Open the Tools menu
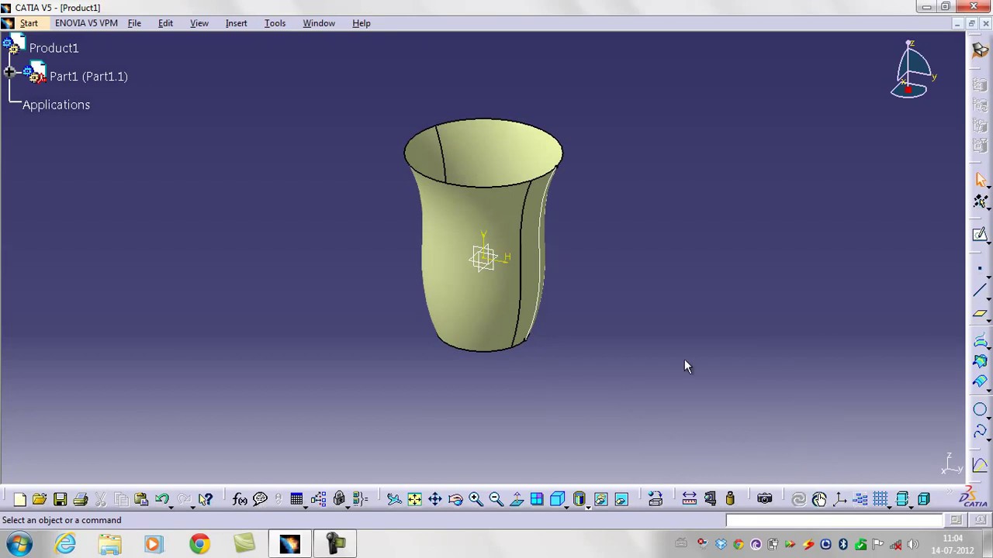The width and height of the screenshot is (993, 558). (275, 23)
